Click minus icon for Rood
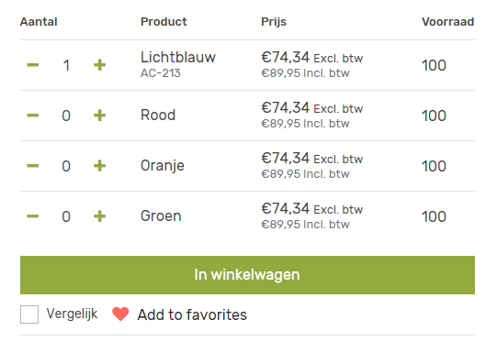This screenshot has height=342, width=497. pyautogui.click(x=33, y=116)
